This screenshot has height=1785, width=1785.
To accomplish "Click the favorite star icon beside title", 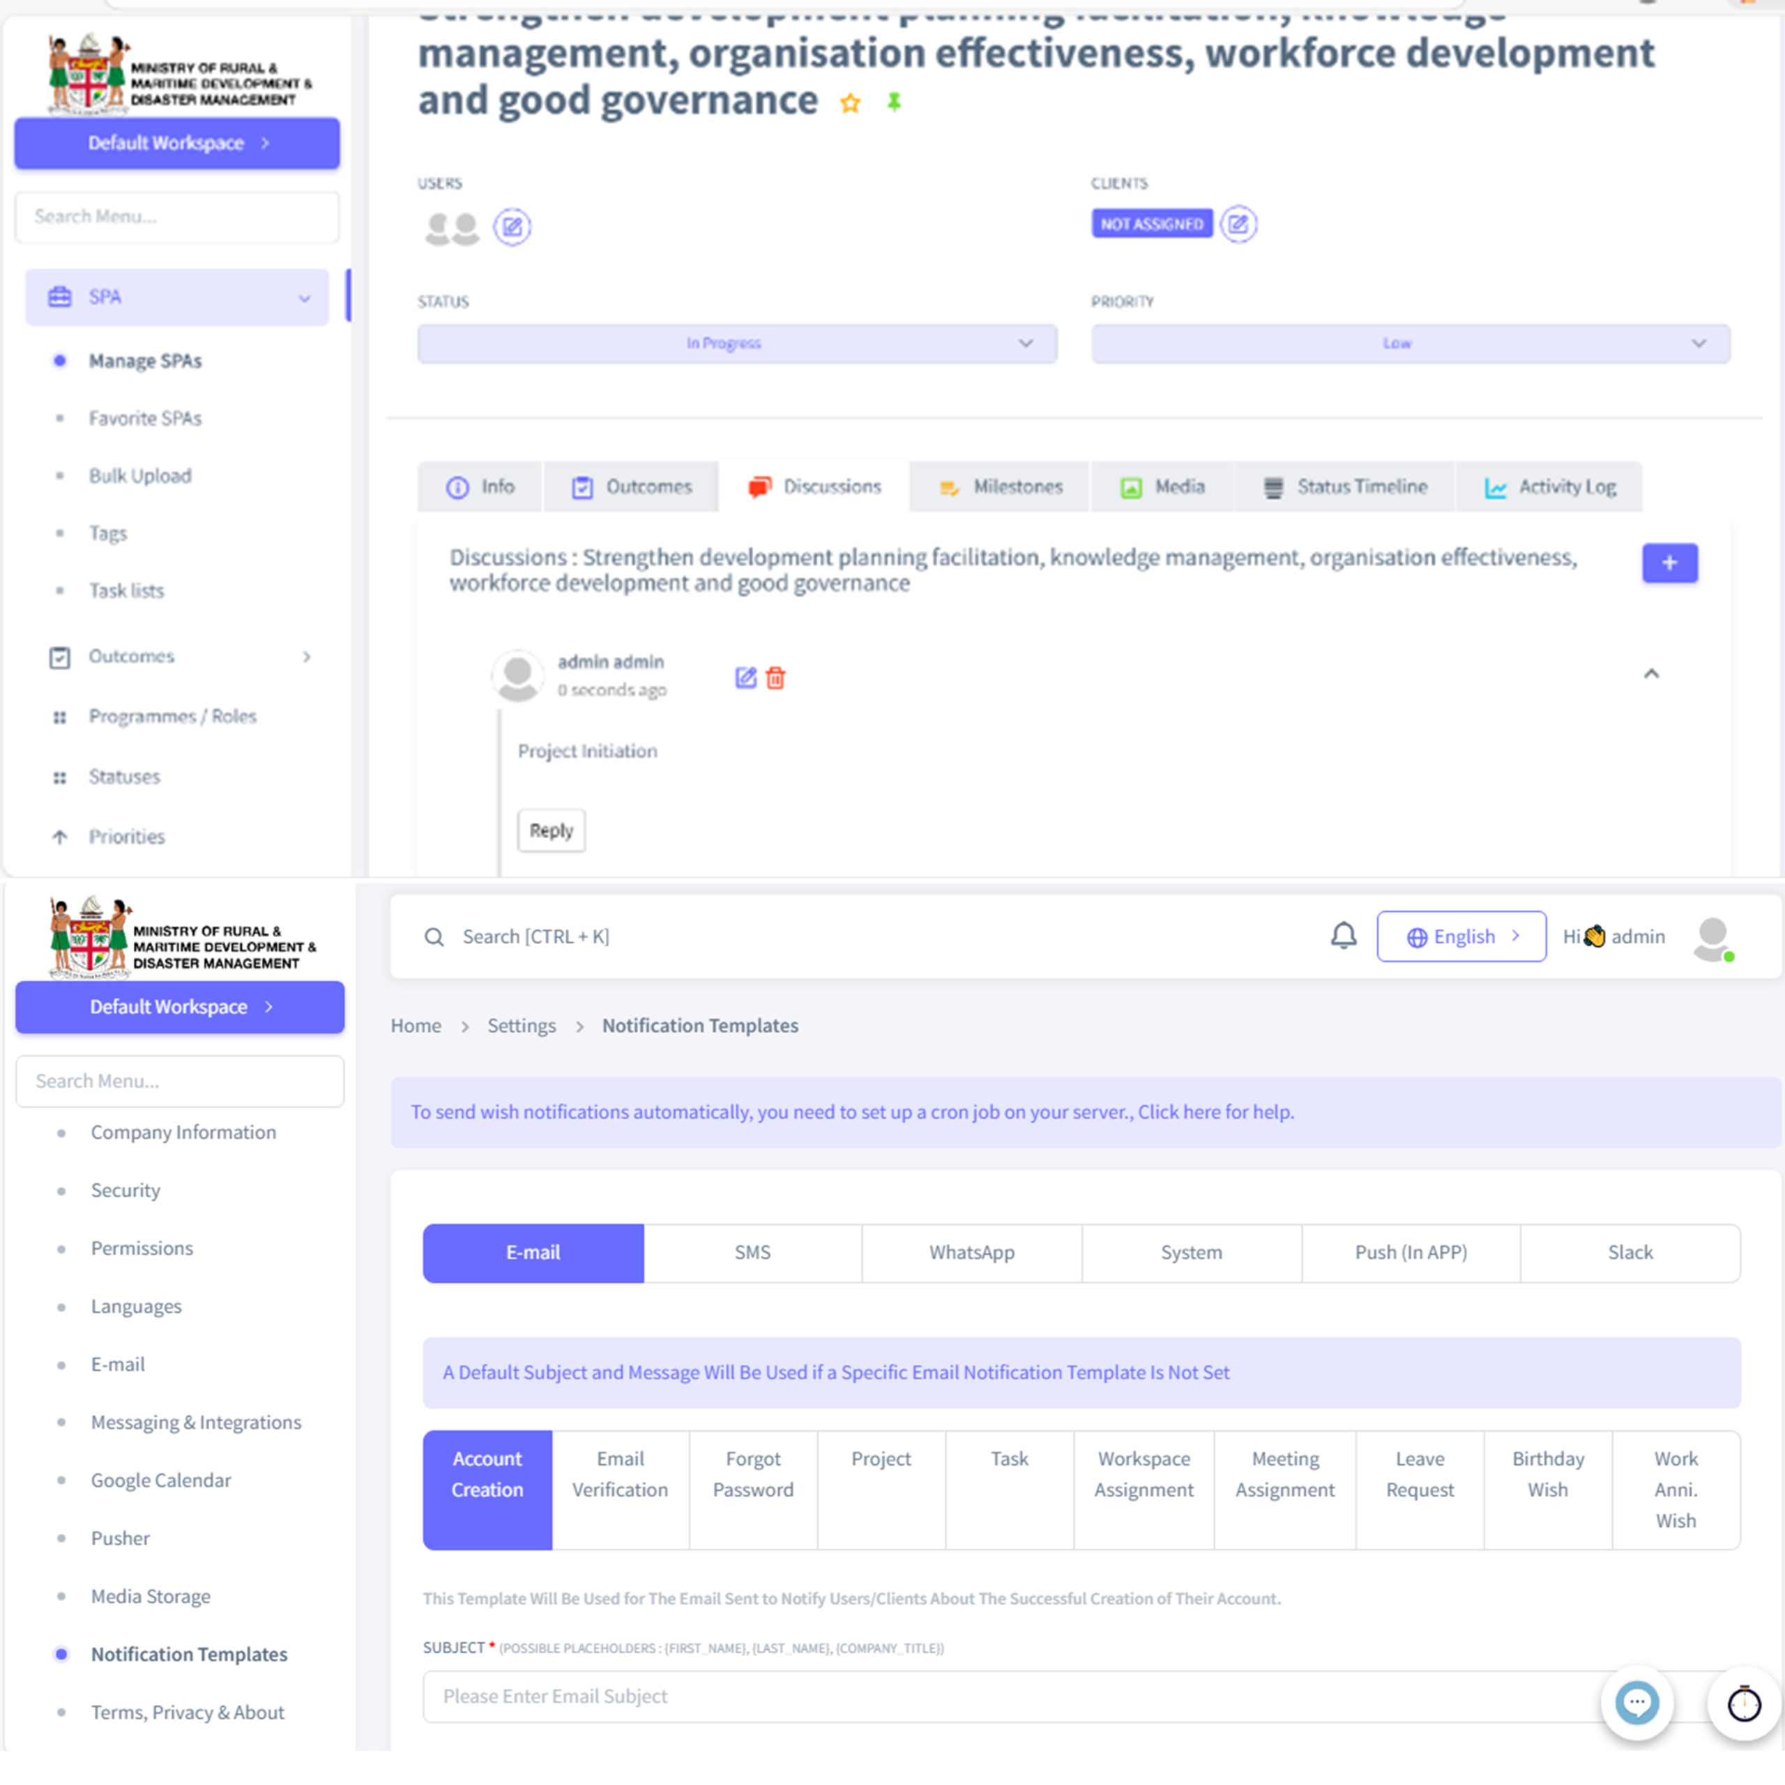I will (850, 102).
